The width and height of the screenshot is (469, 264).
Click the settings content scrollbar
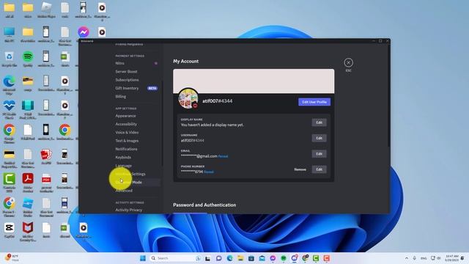click(388, 96)
